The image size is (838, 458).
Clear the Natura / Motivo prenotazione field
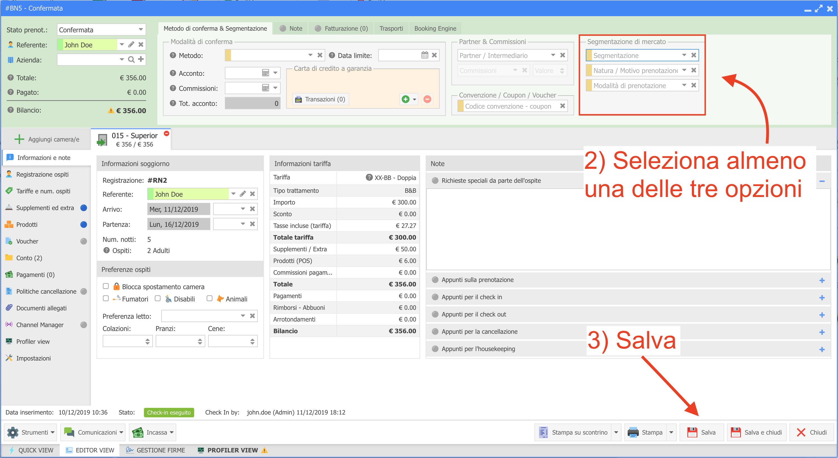(693, 70)
